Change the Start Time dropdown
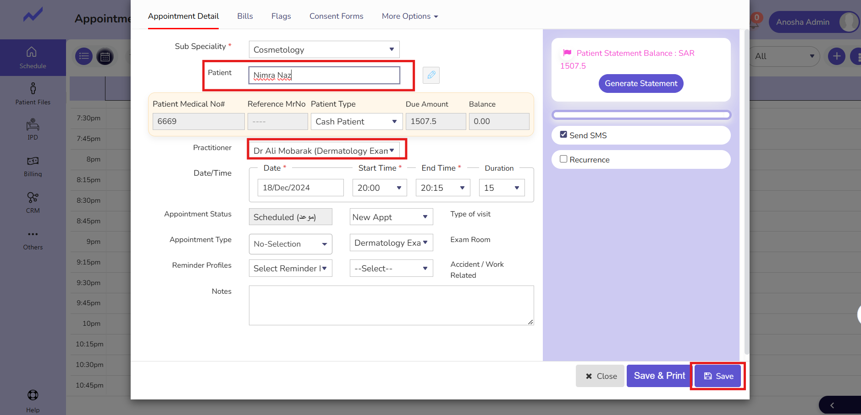 pos(379,188)
